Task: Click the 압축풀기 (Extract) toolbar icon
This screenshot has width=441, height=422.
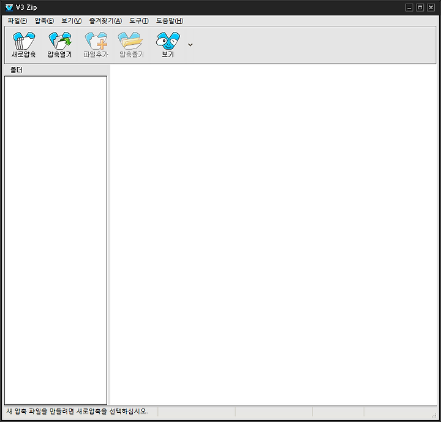Action: (x=132, y=45)
